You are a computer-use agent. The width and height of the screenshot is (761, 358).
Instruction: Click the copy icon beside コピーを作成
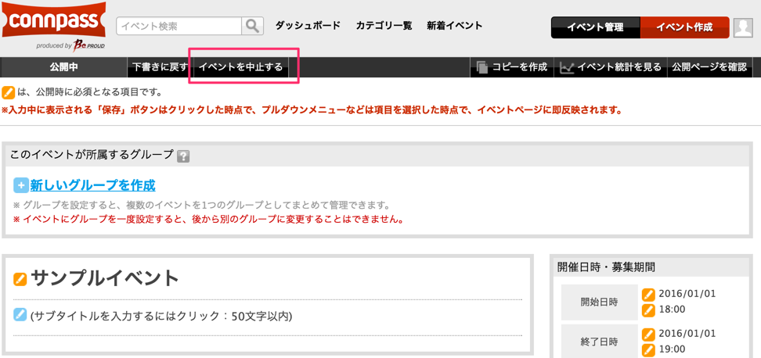click(x=481, y=67)
